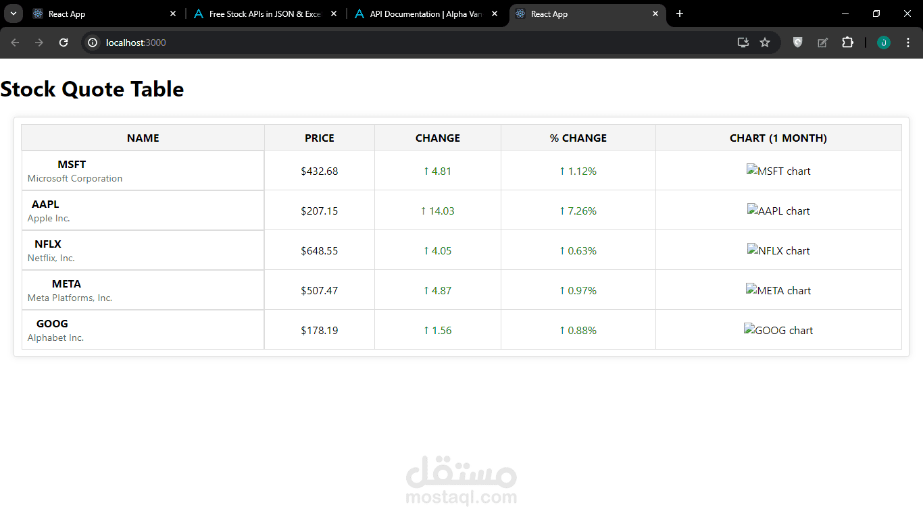Click the forward navigation arrow
Image resolution: width=923 pixels, height=517 pixels.
click(39, 43)
